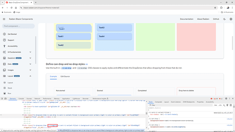Open DevTools Sources tab
235x132 pixels.
(x=29, y=99)
